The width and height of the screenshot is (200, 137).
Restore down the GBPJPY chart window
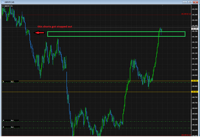190,2
